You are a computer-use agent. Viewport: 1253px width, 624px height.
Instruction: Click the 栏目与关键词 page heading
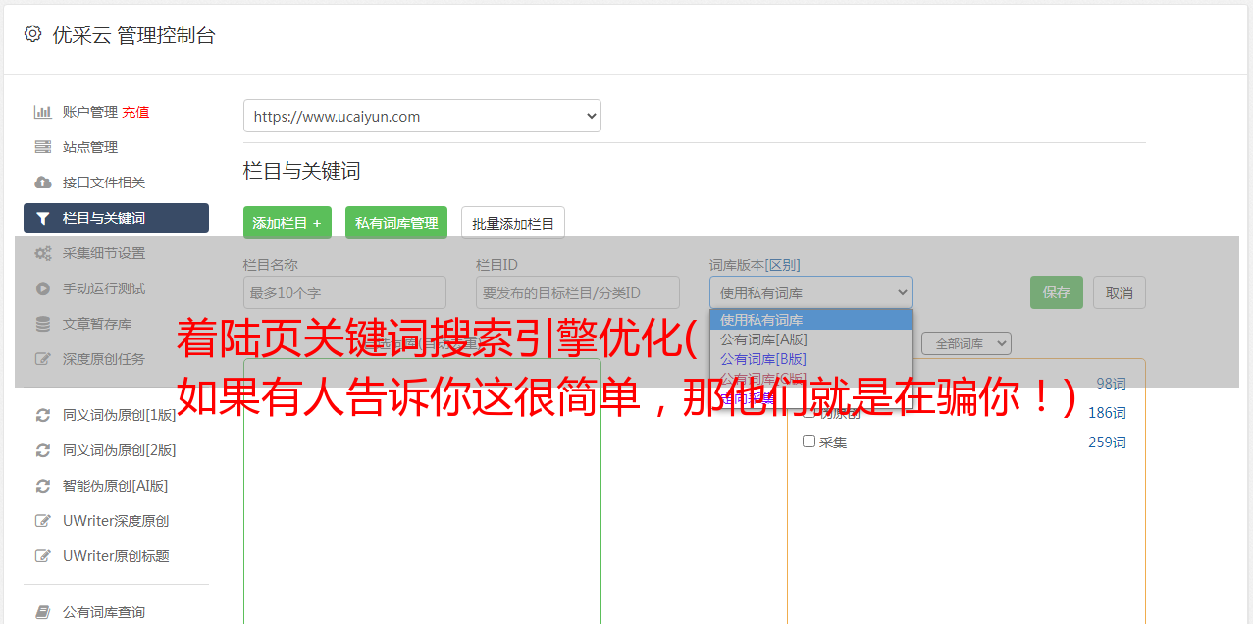point(302,171)
